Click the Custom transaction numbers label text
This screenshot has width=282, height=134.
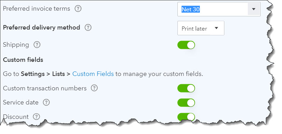click(x=45, y=88)
